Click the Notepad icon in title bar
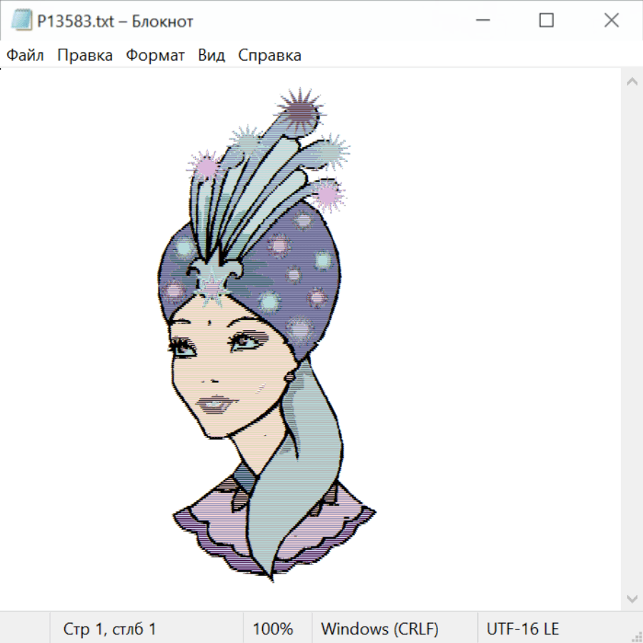643x643 pixels. click(x=21, y=21)
